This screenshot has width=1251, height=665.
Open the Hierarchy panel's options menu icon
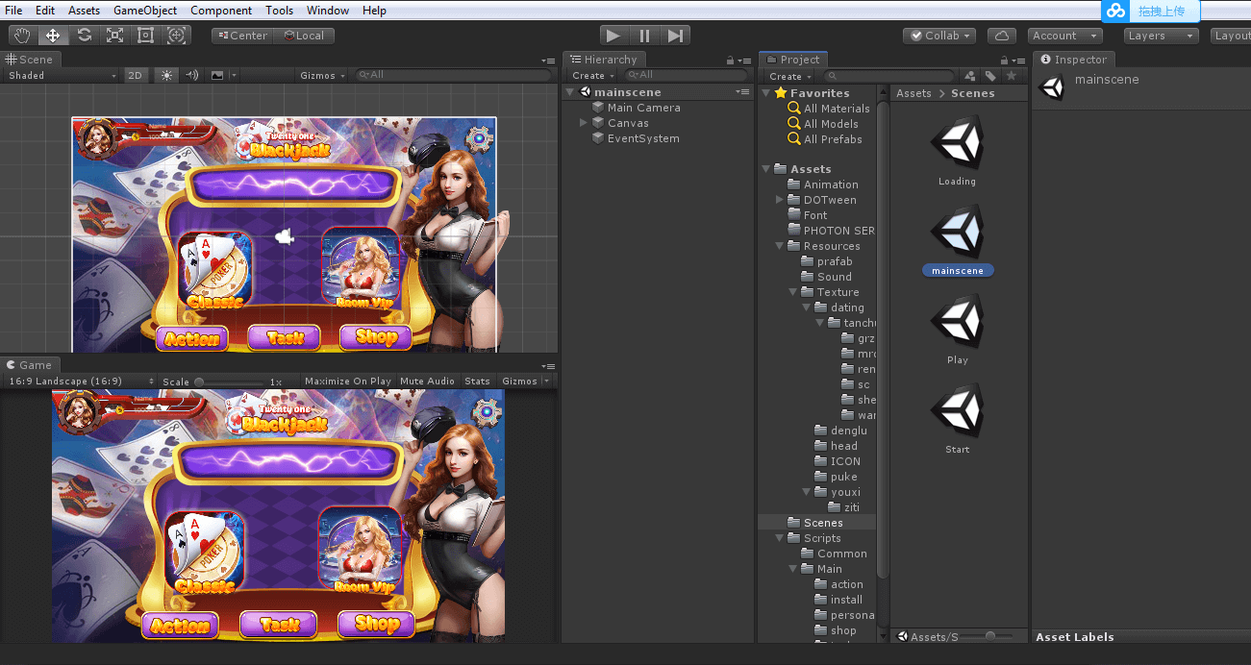(x=745, y=60)
